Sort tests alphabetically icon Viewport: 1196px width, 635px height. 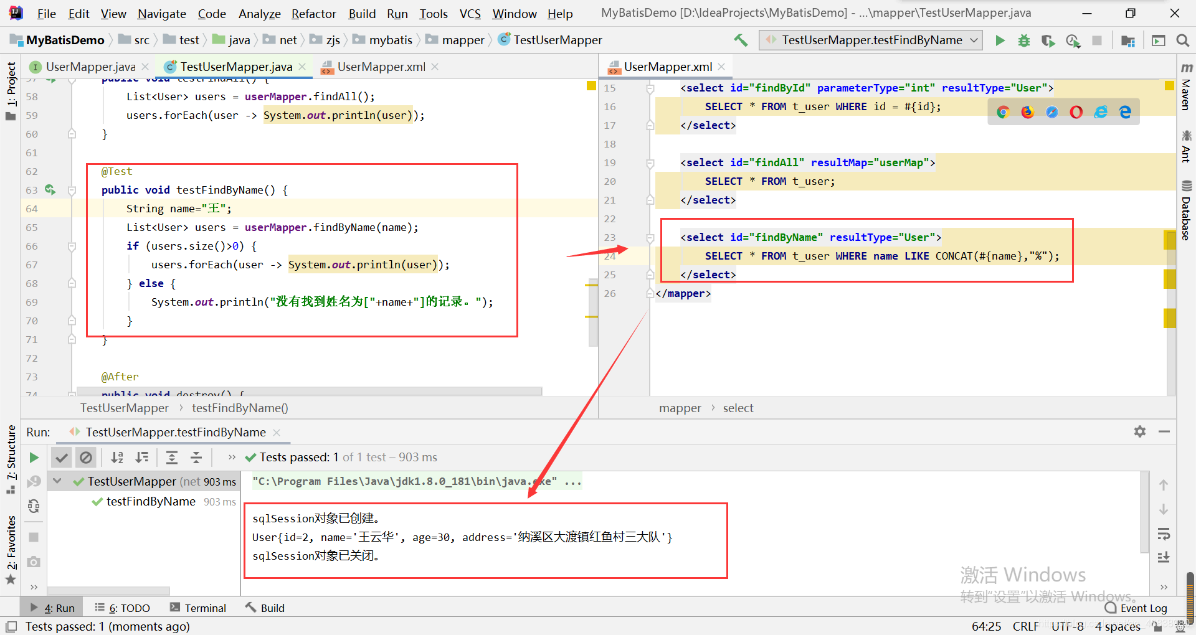tap(117, 458)
